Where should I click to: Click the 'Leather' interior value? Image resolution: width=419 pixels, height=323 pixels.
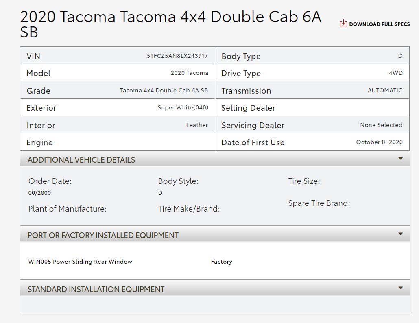coord(197,125)
